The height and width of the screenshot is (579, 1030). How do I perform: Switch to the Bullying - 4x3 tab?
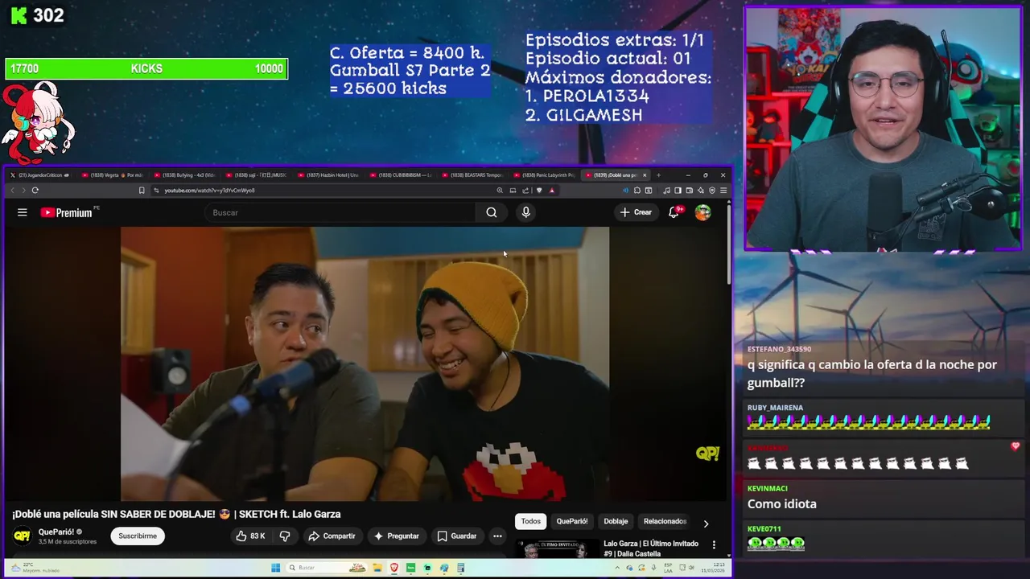pos(183,175)
